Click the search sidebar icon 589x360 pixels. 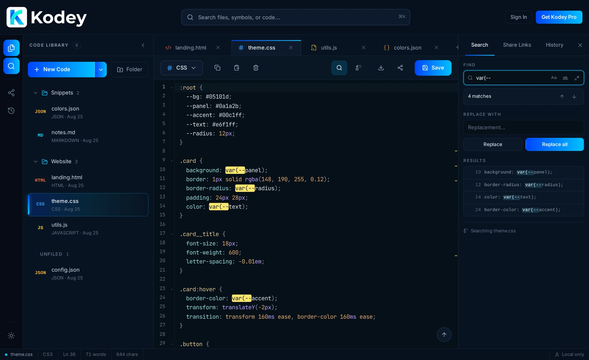click(11, 66)
